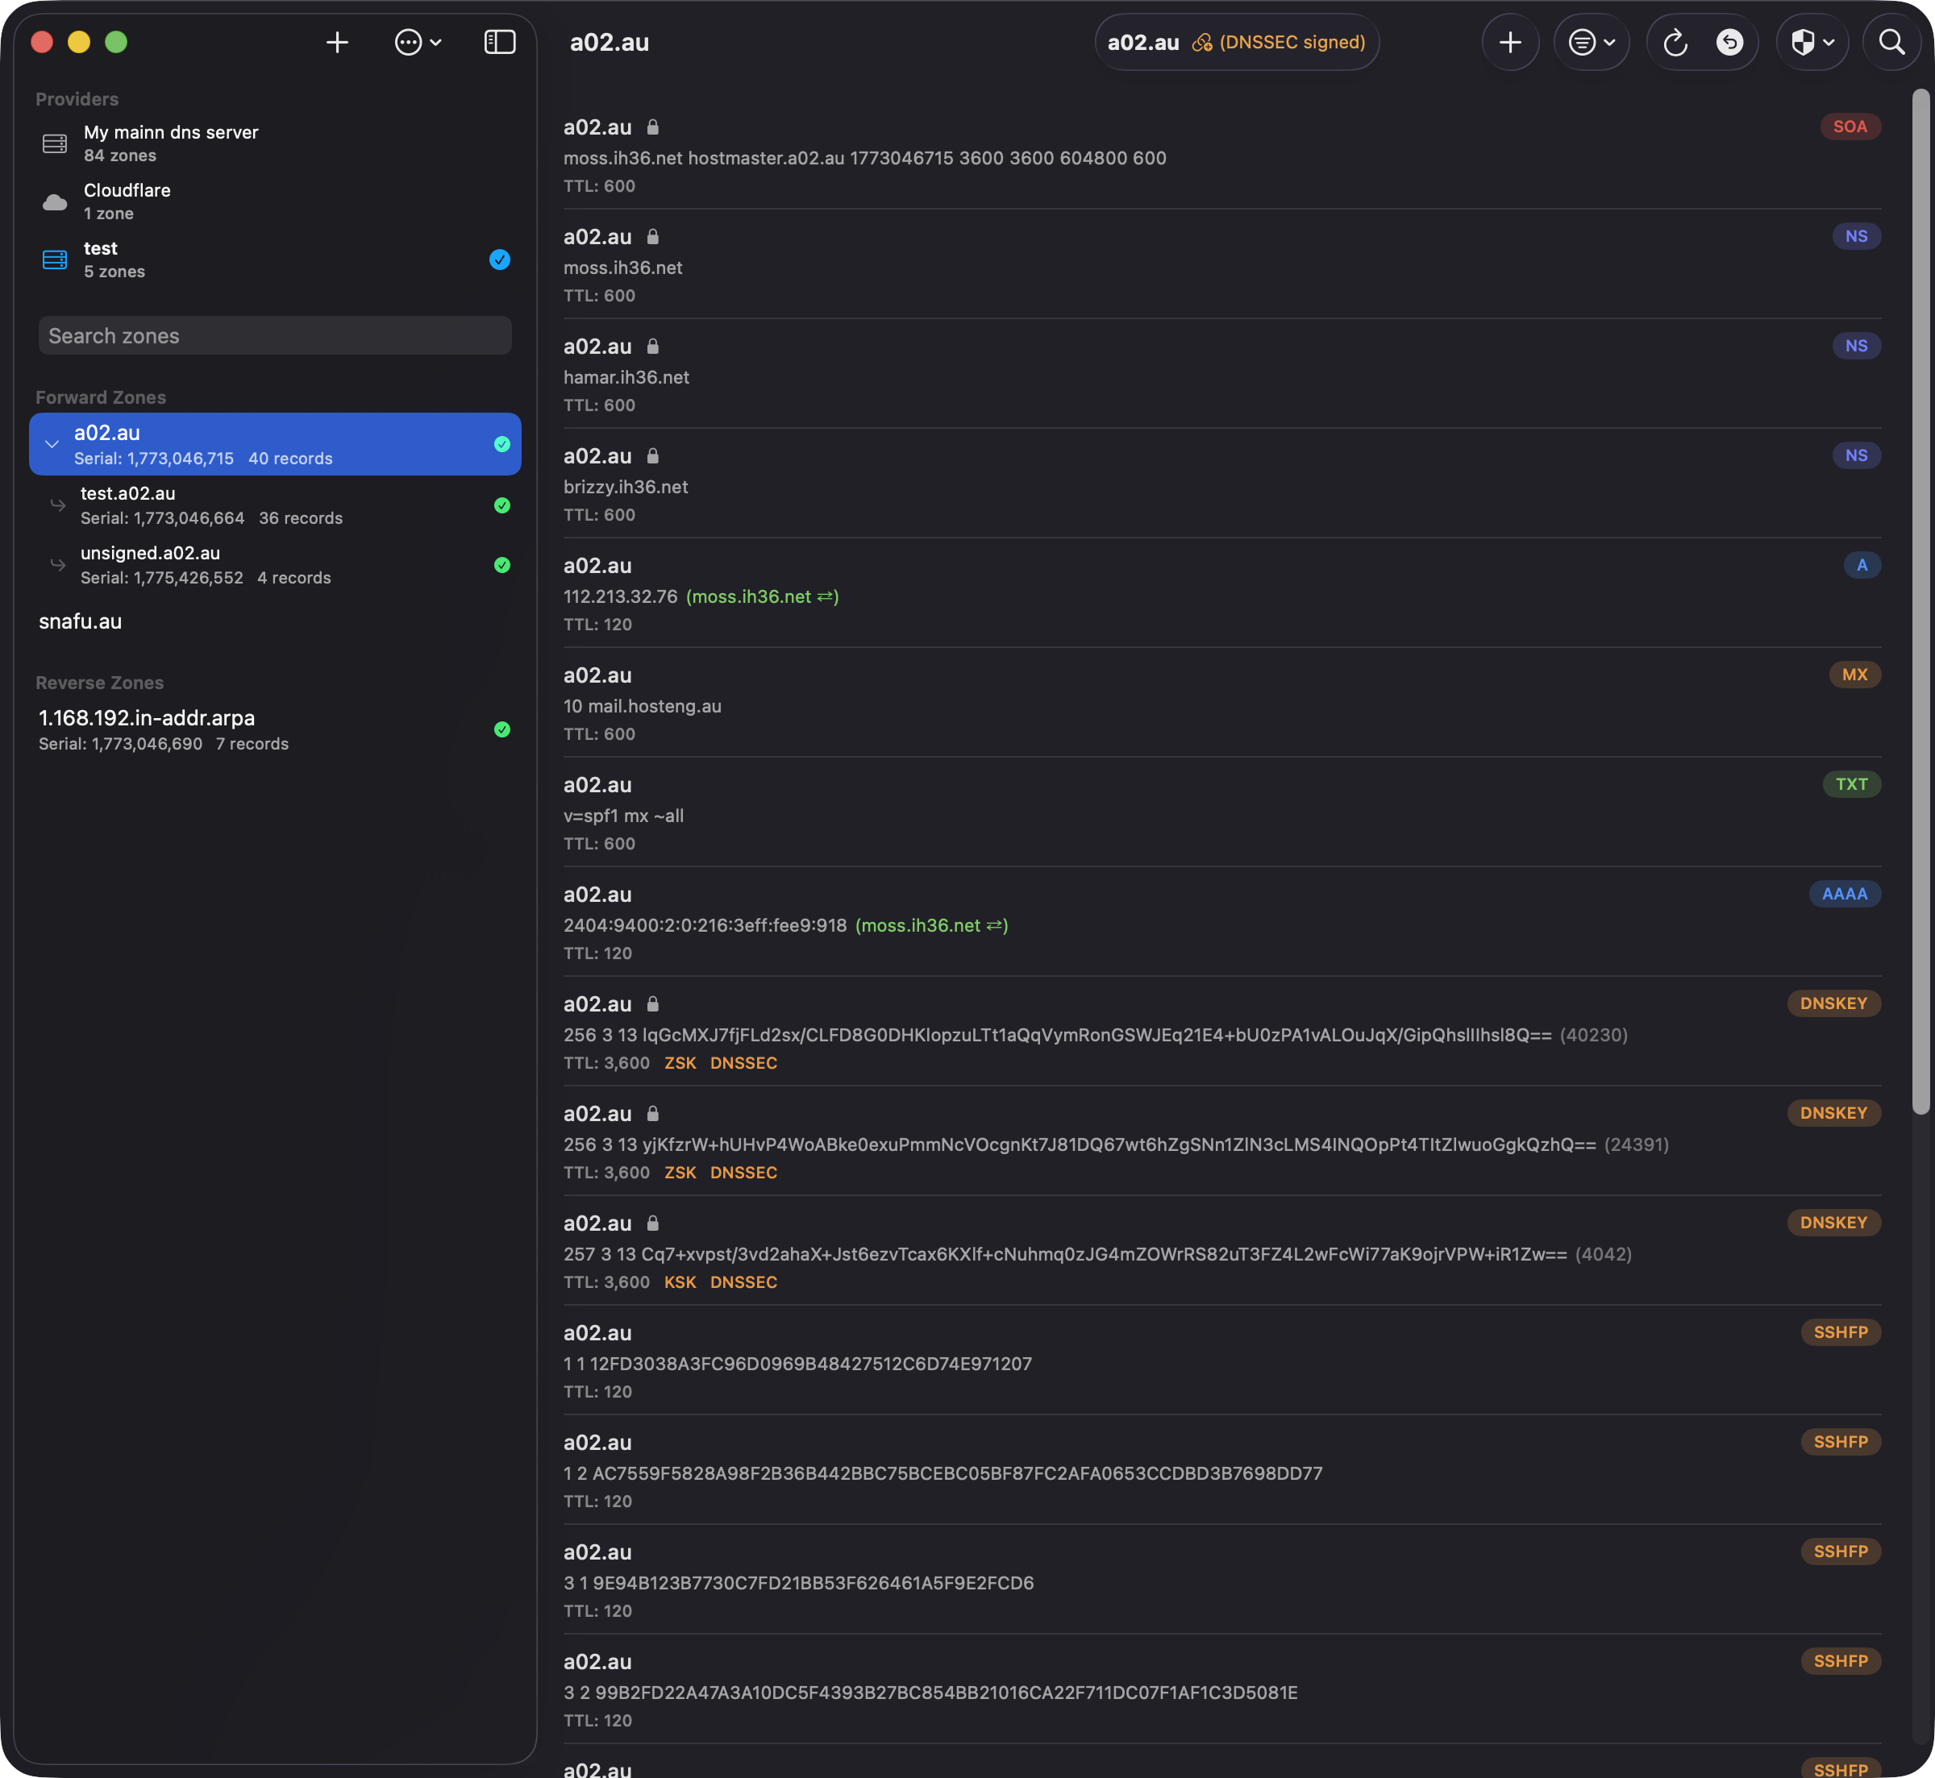Screen dimensions: 1935x1778
Task: Select the test.a02.au sub-zone
Action: pyautogui.click(x=274, y=505)
